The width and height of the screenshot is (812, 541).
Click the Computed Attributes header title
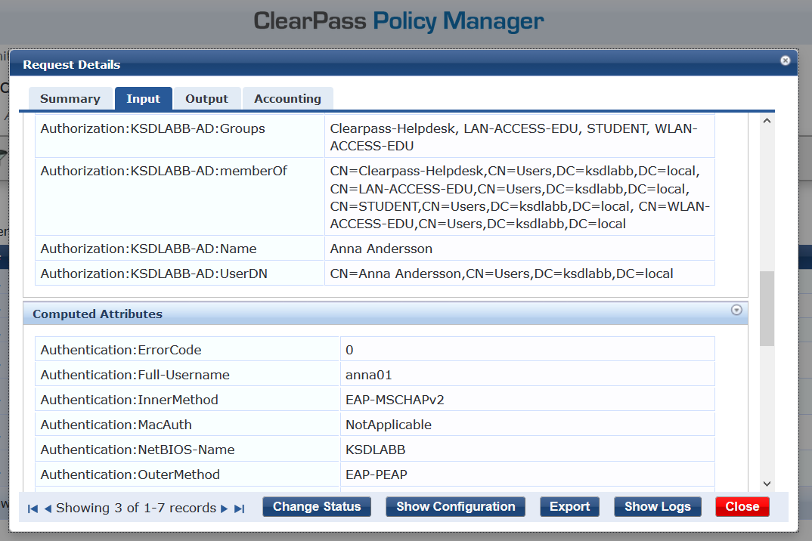click(98, 314)
